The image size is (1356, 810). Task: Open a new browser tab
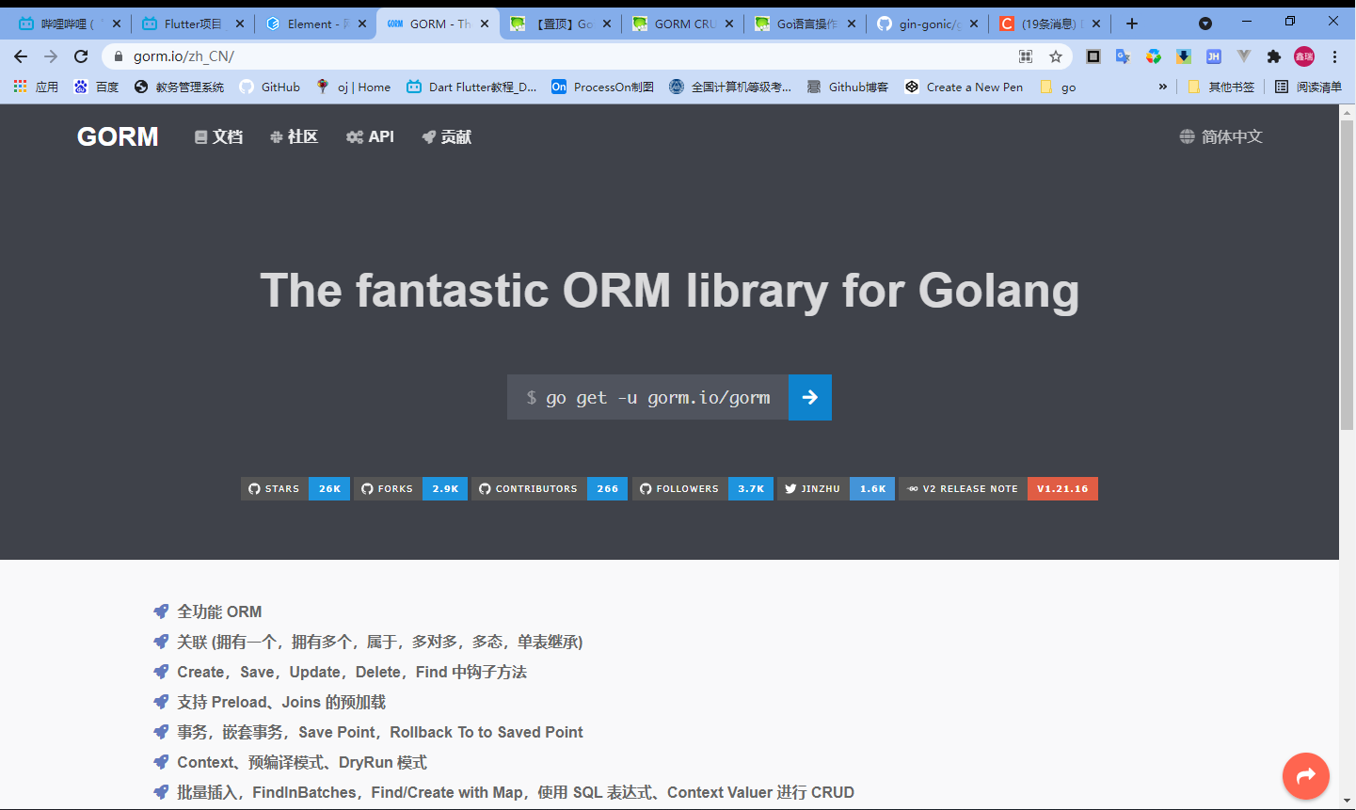pos(1132,24)
